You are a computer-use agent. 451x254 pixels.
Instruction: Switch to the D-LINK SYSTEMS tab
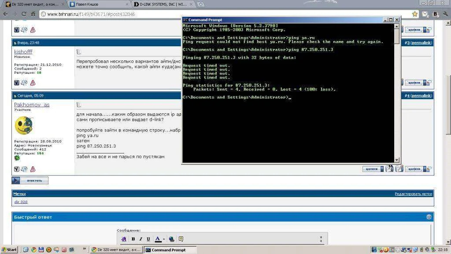(x=163, y=4)
